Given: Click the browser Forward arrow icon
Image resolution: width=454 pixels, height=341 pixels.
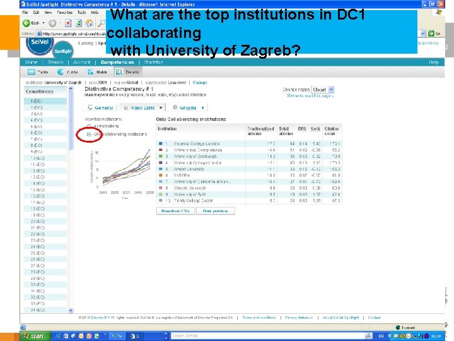Looking at the screenshot, I should click(x=52, y=23).
